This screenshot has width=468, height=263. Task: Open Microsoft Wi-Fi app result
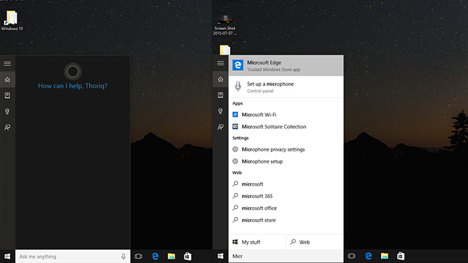point(286,115)
